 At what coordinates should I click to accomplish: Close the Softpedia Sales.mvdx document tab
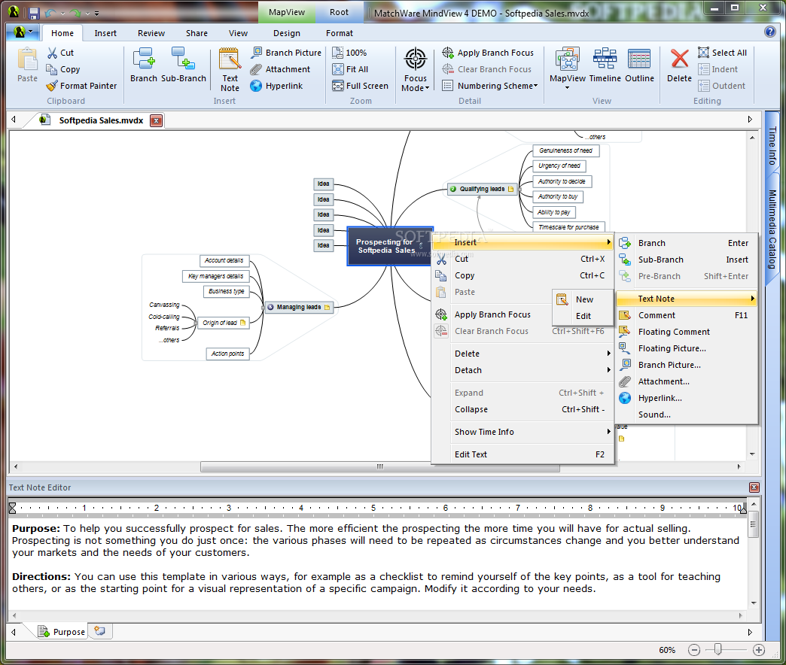pos(157,120)
